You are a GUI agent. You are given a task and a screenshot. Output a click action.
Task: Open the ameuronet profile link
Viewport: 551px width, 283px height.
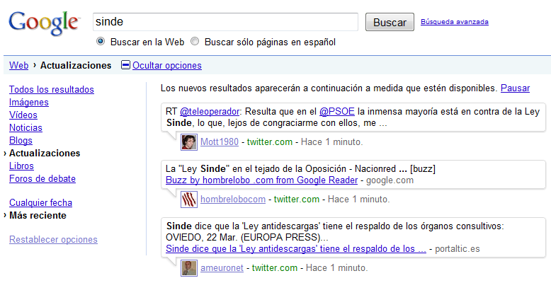click(x=222, y=268)
